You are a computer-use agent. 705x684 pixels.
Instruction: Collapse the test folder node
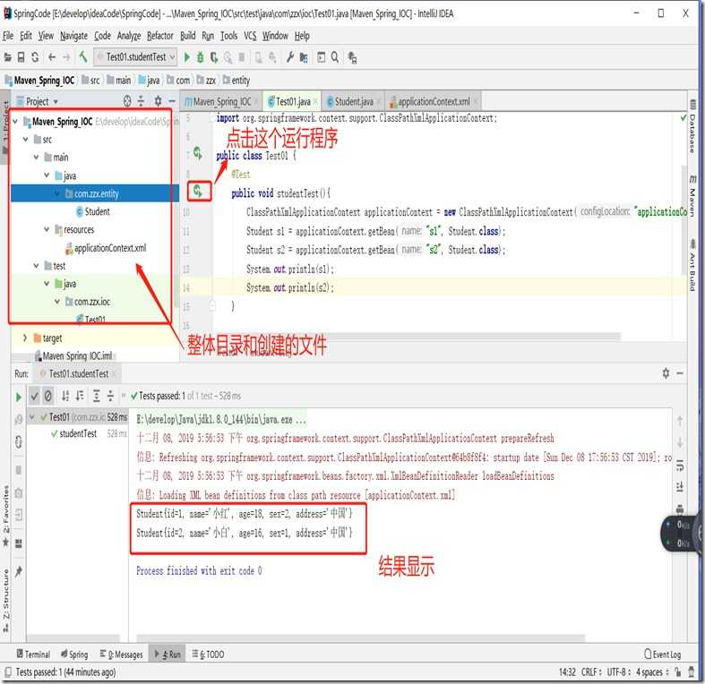coord(36,266)
